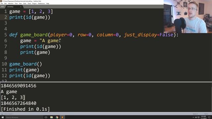Open Chrome from the taskbar

tap(57, 117)
